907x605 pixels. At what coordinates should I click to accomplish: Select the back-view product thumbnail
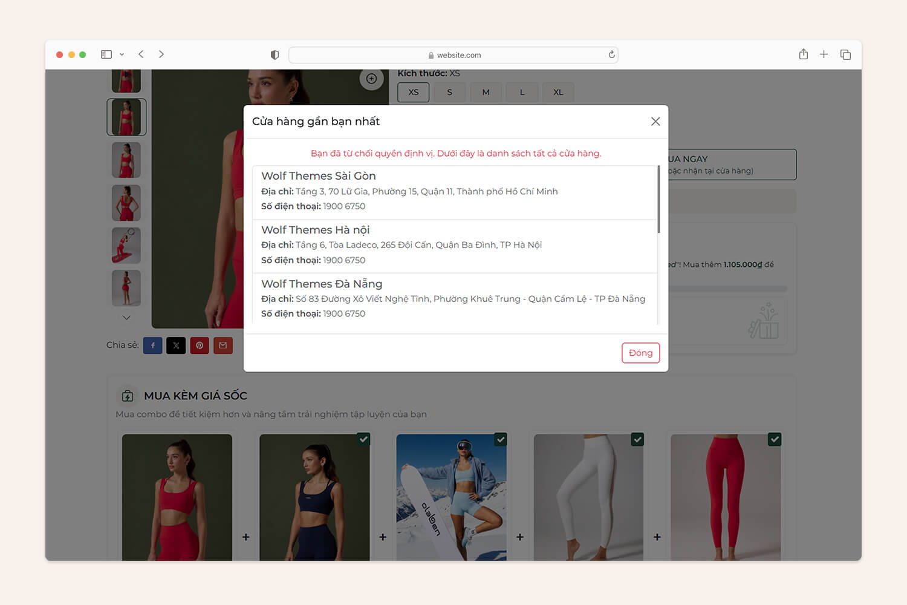tap(126, 203)
